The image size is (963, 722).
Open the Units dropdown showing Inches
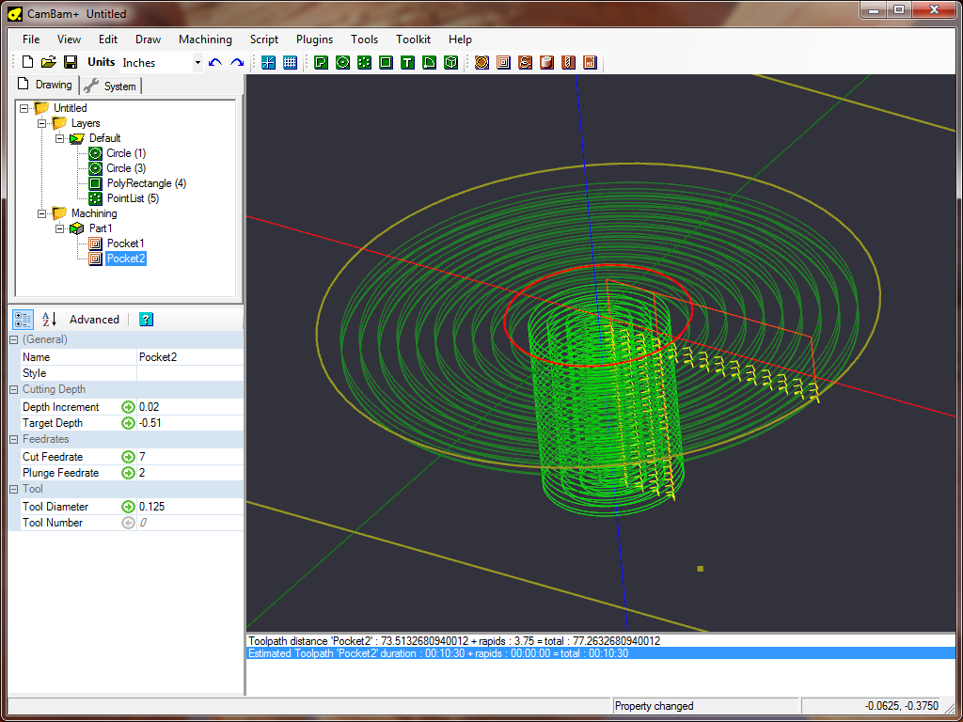point(197,63)
